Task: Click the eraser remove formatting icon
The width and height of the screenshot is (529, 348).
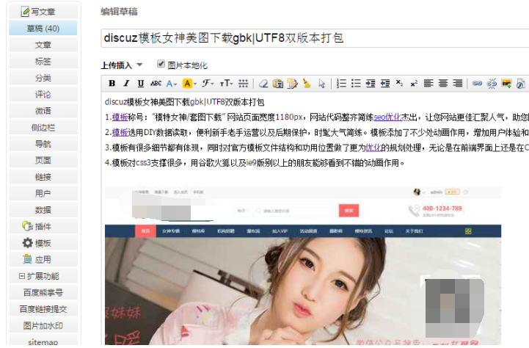Action: [263, 84]
